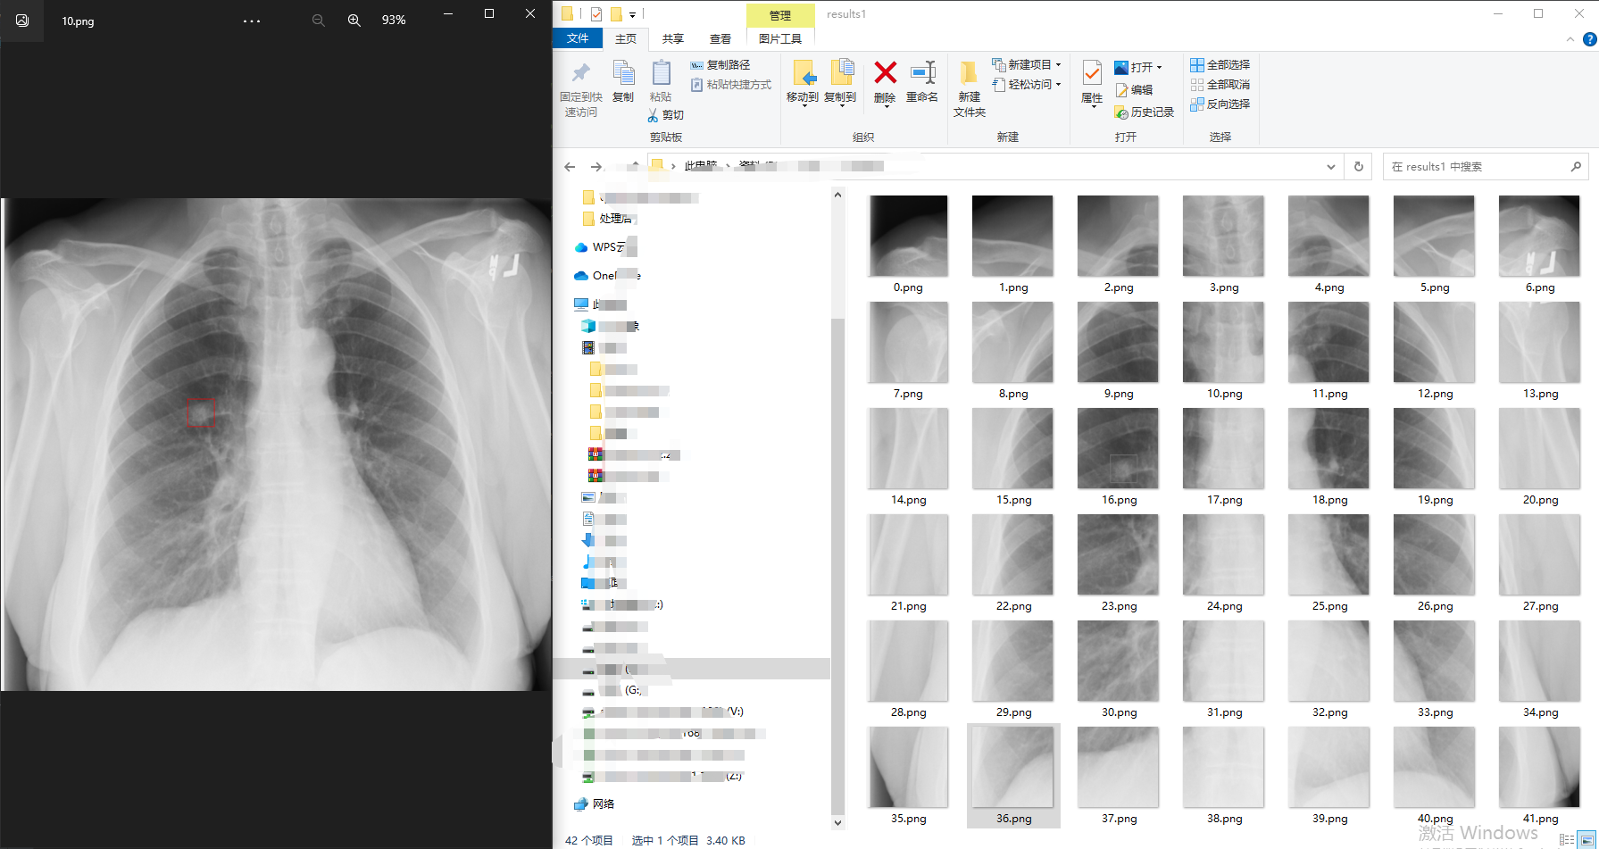
Task: Zoom out in the photo viewer
Action: (x=318, y=20)
